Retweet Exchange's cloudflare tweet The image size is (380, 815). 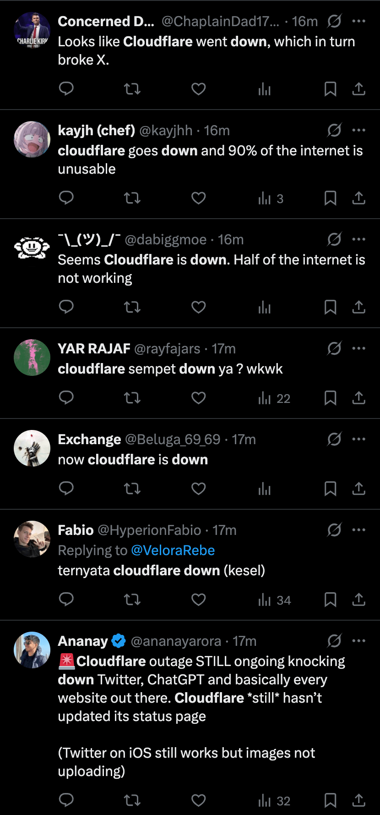pyautogui.click(x=132, y=489)
